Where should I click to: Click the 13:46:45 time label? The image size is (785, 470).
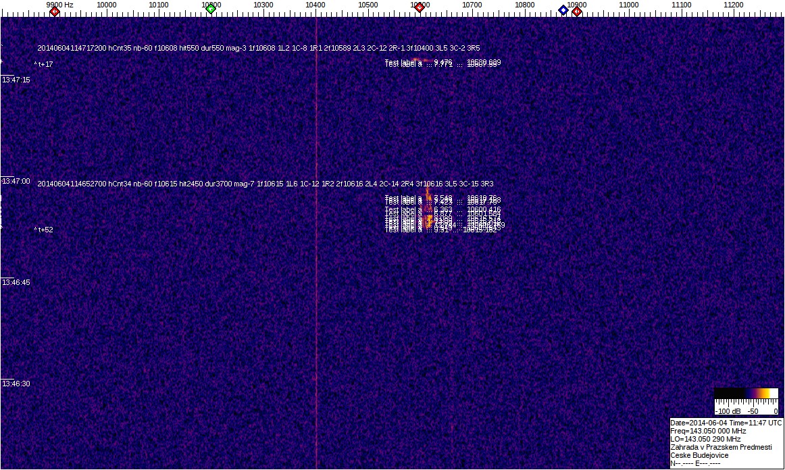[16, 282]
